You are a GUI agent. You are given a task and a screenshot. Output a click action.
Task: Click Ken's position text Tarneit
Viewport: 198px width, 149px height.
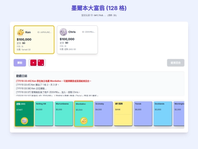click(23, 50)
